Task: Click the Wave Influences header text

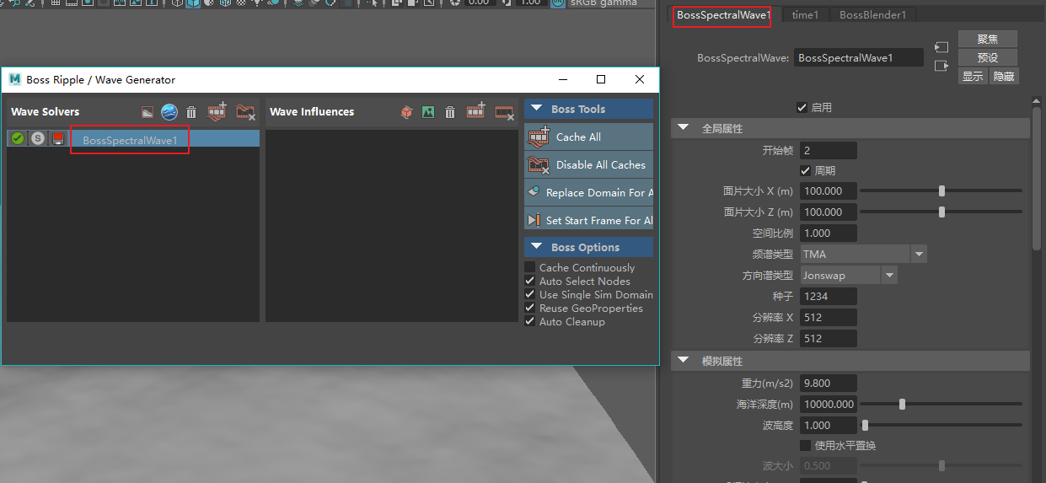Action: coord(312,111)
